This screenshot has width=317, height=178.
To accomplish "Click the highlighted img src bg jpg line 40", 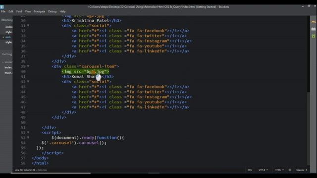I will point(85,71).
